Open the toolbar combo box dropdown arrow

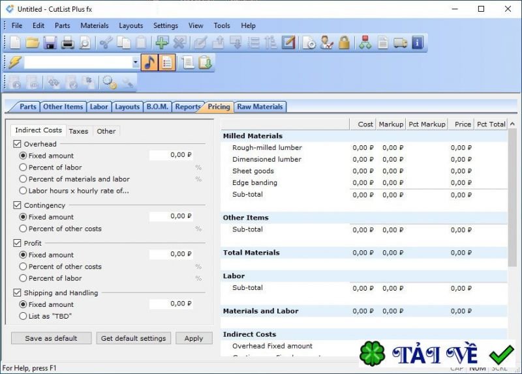(136, 63)
